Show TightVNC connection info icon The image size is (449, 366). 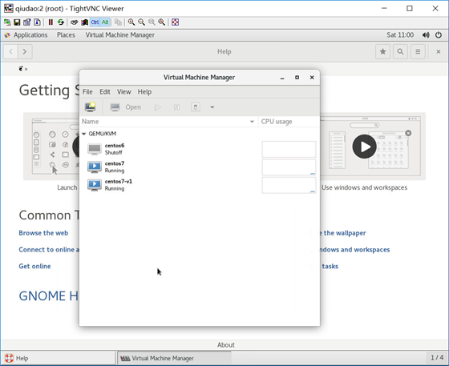pyautogui.click(x=37, y=22)
